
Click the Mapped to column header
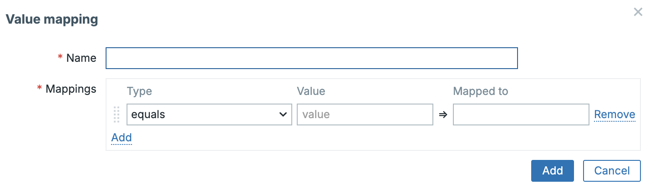pyautogui.click(x=480, y=91)
